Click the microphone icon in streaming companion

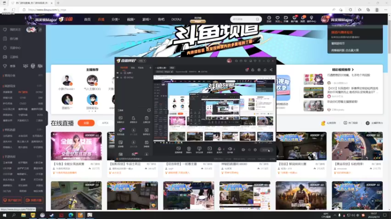click(219, 148)
